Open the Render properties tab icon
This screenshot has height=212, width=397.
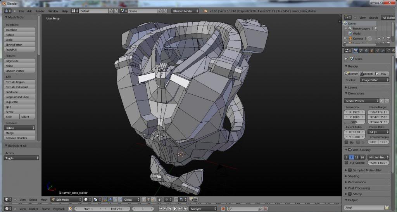[x=356, y=51]
